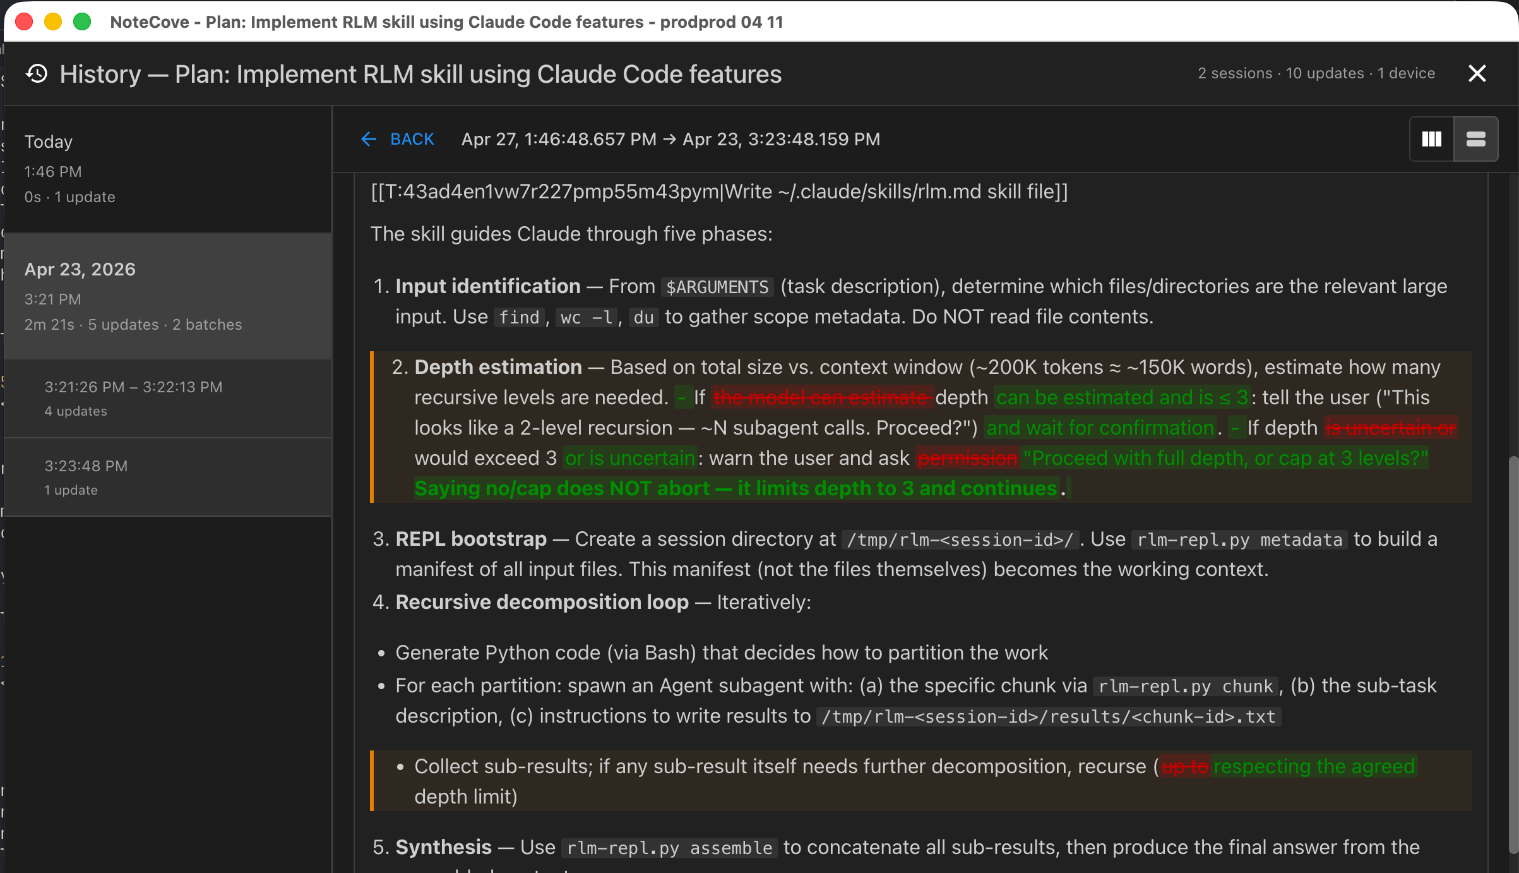1519x873 pixels.
Task: Click the struck-through word 'permission'
Action: coord(967,458)
